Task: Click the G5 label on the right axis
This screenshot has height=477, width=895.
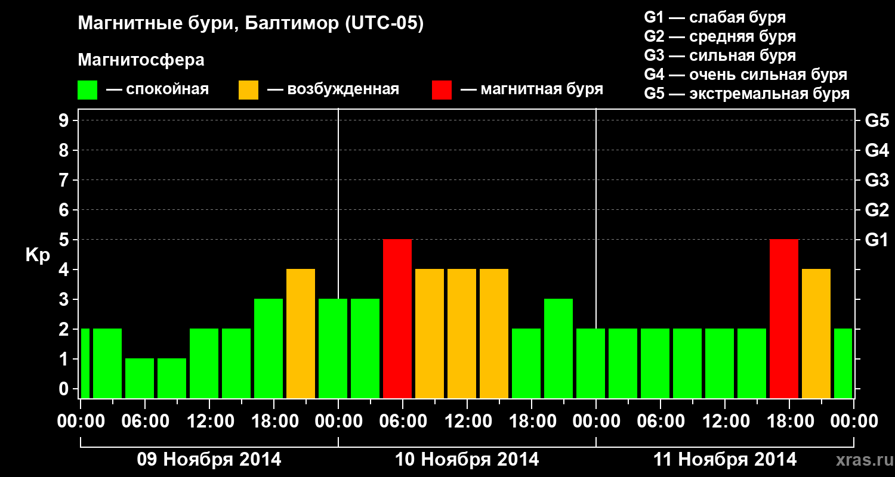Action: click(x=877, y=121)
